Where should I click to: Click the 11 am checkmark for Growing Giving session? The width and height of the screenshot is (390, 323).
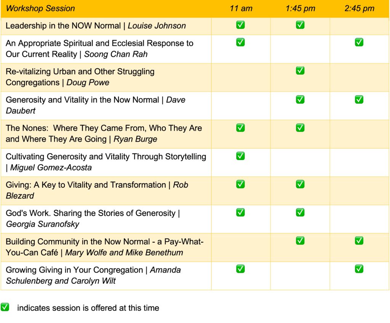point(240,269)
